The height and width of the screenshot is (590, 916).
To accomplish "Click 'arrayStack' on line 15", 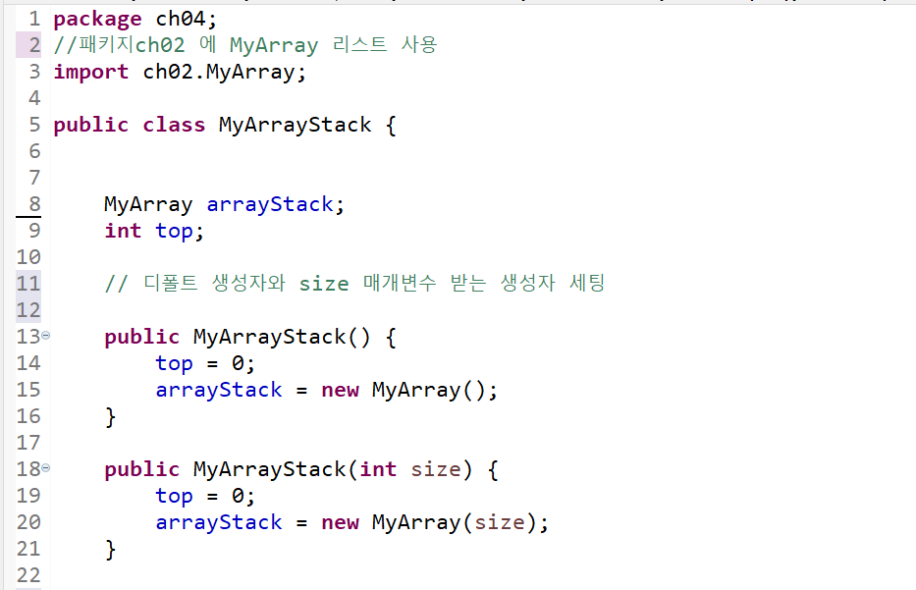I will point(219,391).
